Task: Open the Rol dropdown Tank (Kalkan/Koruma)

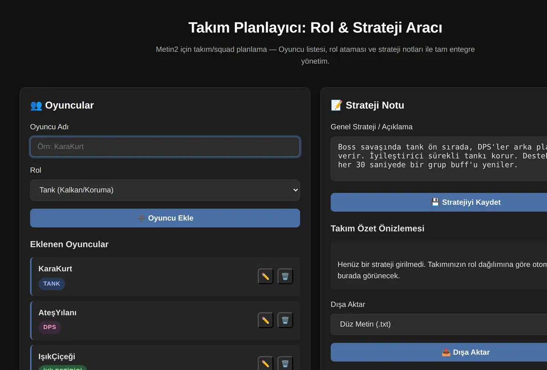Action: click(165, 190)
